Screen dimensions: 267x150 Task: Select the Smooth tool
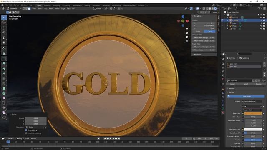pos(4,98)
